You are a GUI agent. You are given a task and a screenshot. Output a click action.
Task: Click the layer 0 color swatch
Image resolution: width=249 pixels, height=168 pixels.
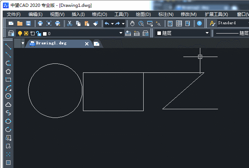pyautogui.click(x=45, y=34)
